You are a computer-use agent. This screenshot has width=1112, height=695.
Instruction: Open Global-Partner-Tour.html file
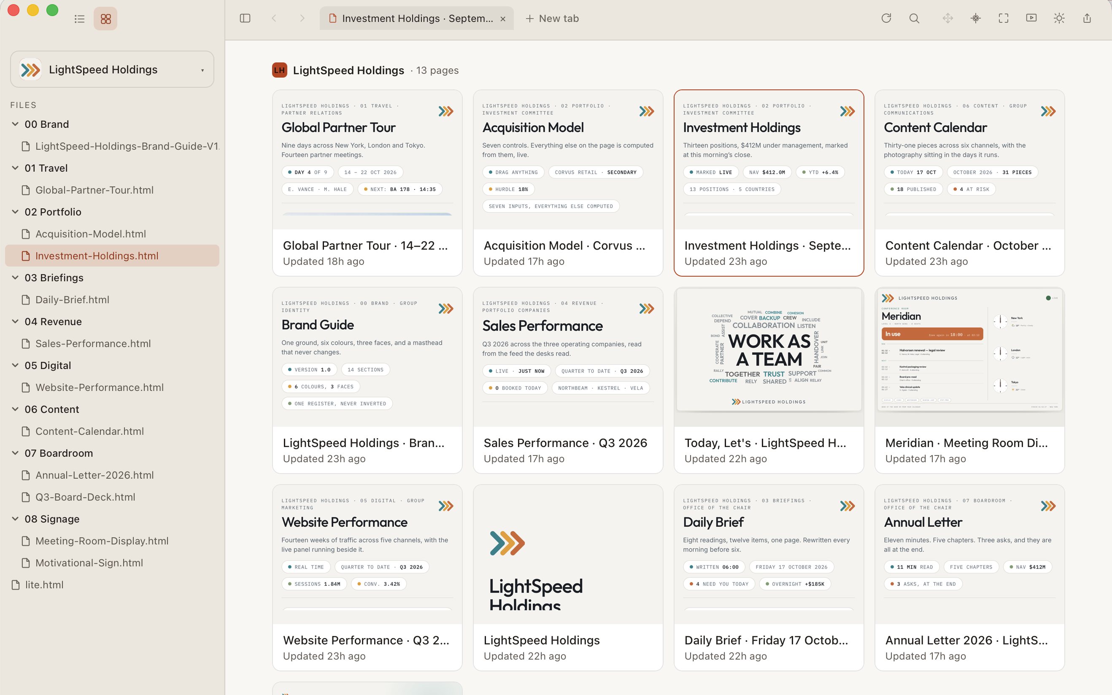coord(112,190)
